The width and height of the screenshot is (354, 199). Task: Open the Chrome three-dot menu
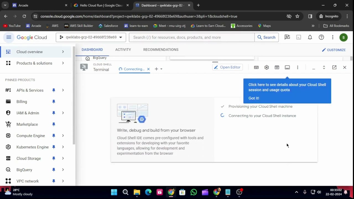(347, 16)
